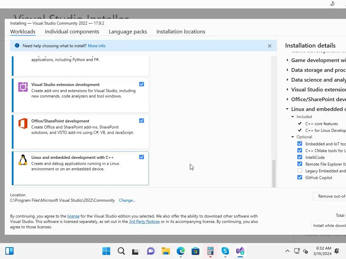Viewport: 346px width, 259px height.
Task: Open taskbar Search
Action: pyautogui.click(x=121, y=251)
